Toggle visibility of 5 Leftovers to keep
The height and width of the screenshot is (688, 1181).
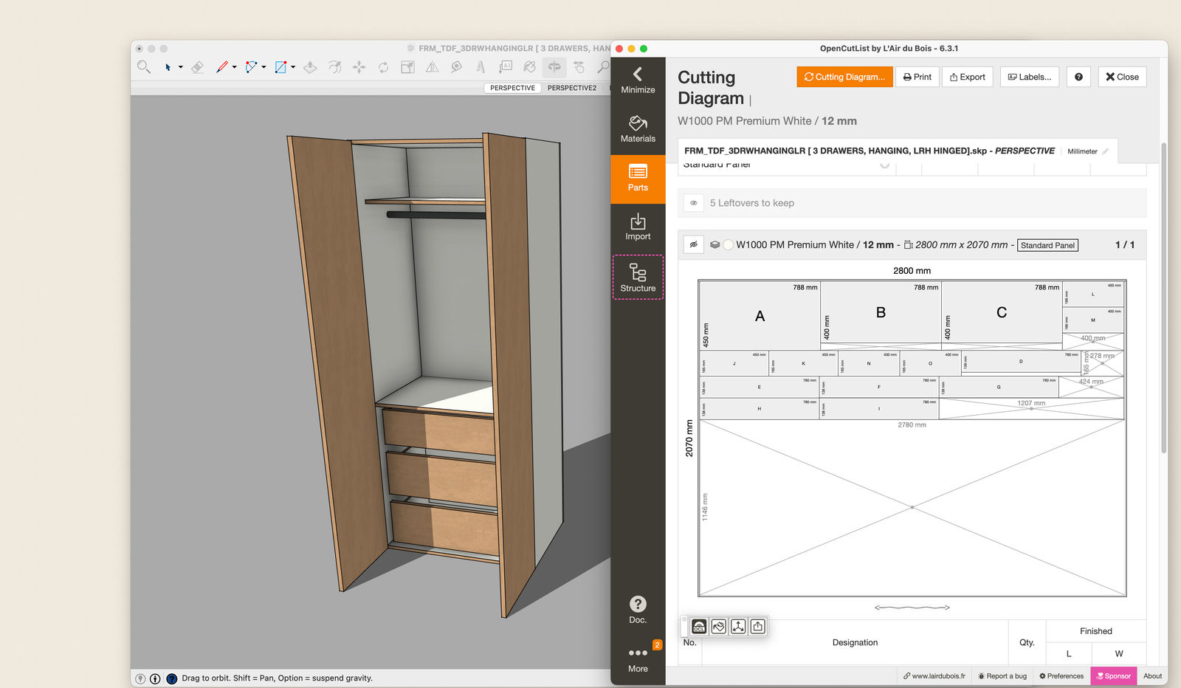pyautogui.click(x=694, y=203)
